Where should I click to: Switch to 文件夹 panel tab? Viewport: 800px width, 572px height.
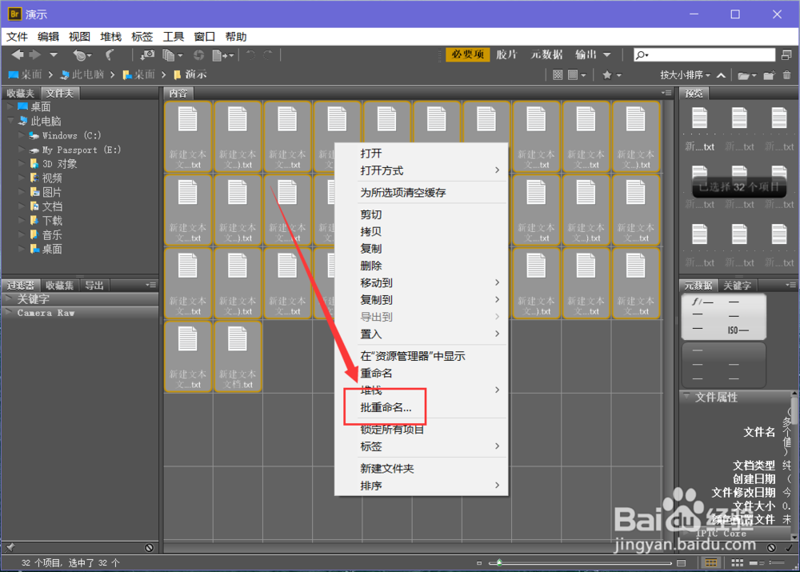click(x=60, y=94)
